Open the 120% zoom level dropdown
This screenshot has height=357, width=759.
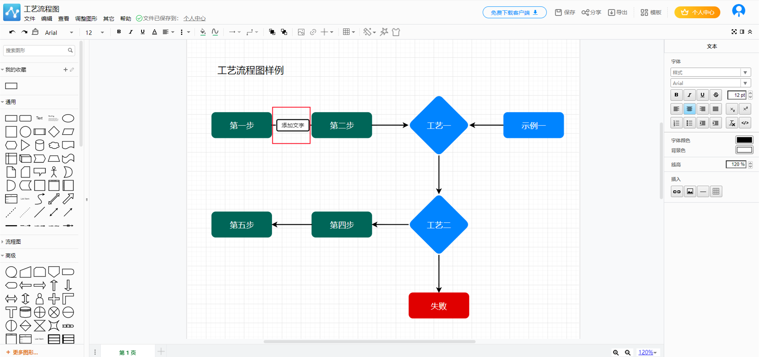coord(647,352)
